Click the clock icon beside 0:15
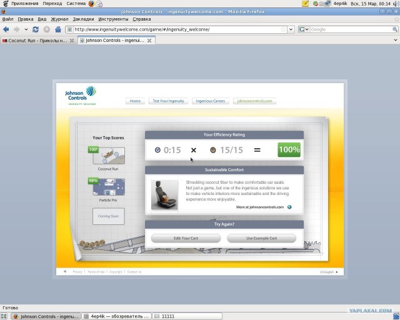 157,150
